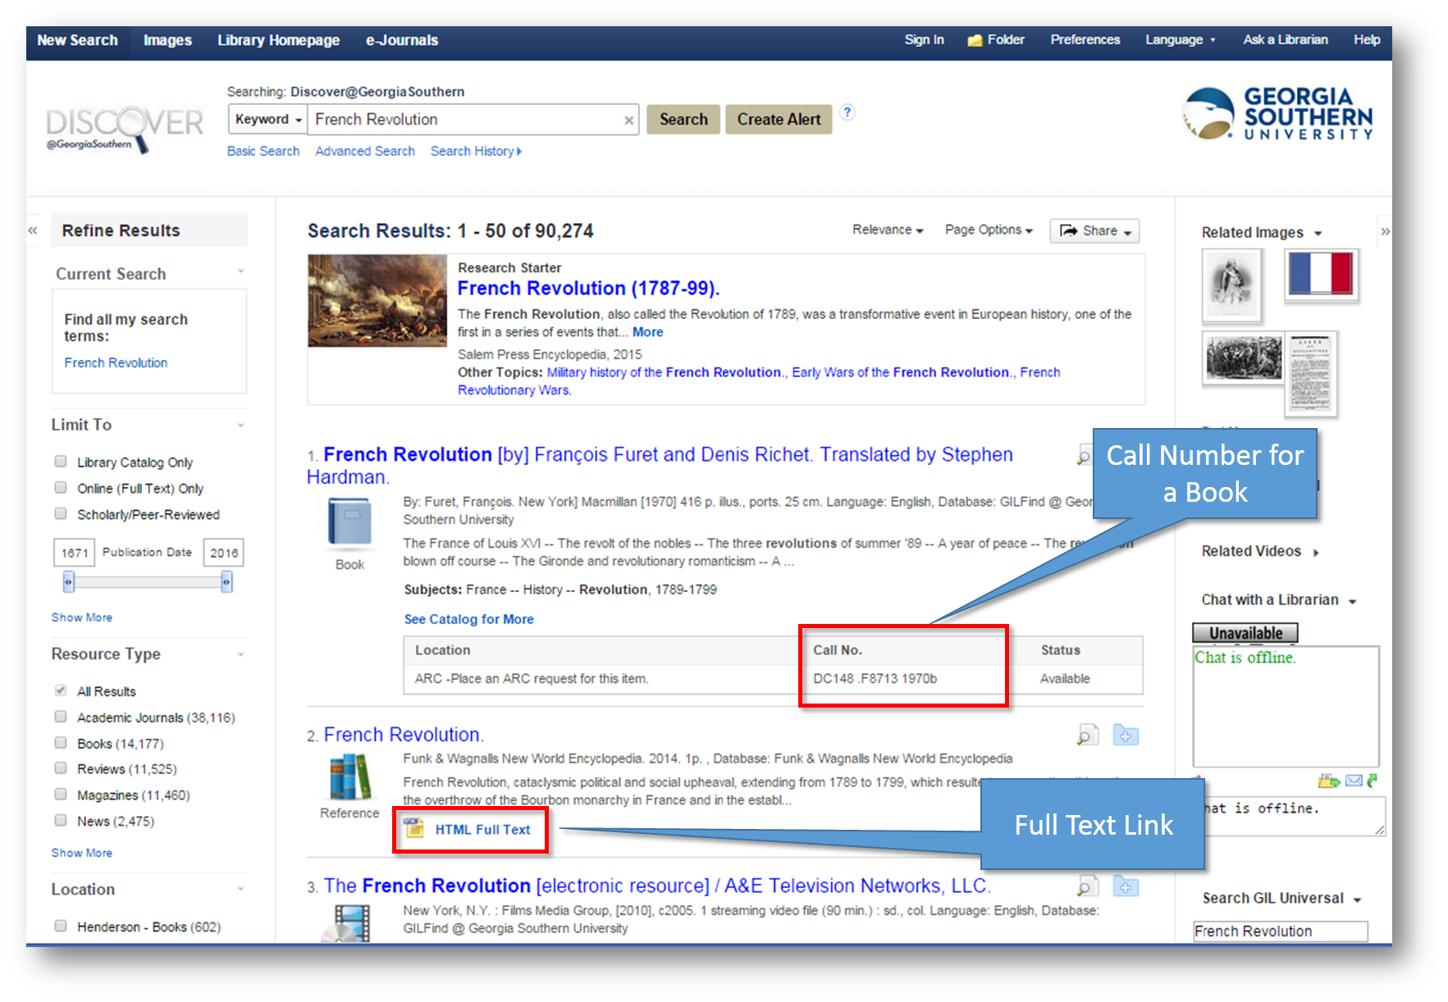Collapse the Chat with a Librarian section
Image resolution: width=1448 pixels, height=1002 pixels.
[x=1352, y=602]
